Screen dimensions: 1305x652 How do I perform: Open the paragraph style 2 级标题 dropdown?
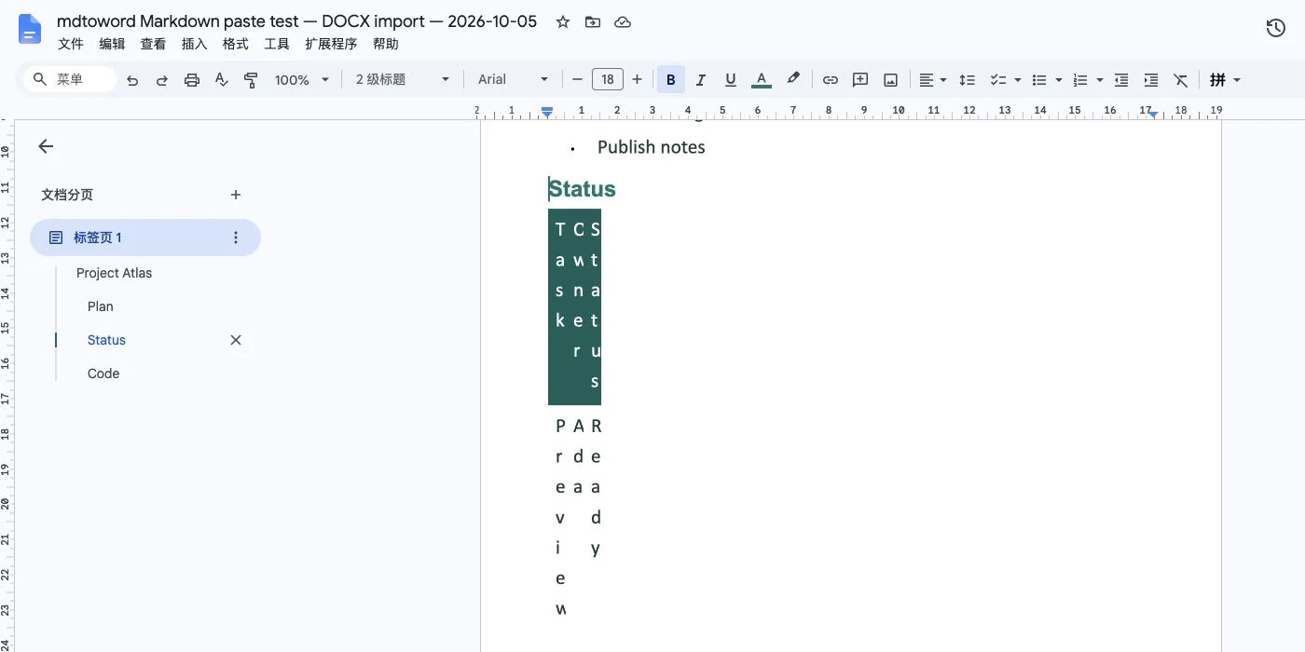click(x=403, y=80)
